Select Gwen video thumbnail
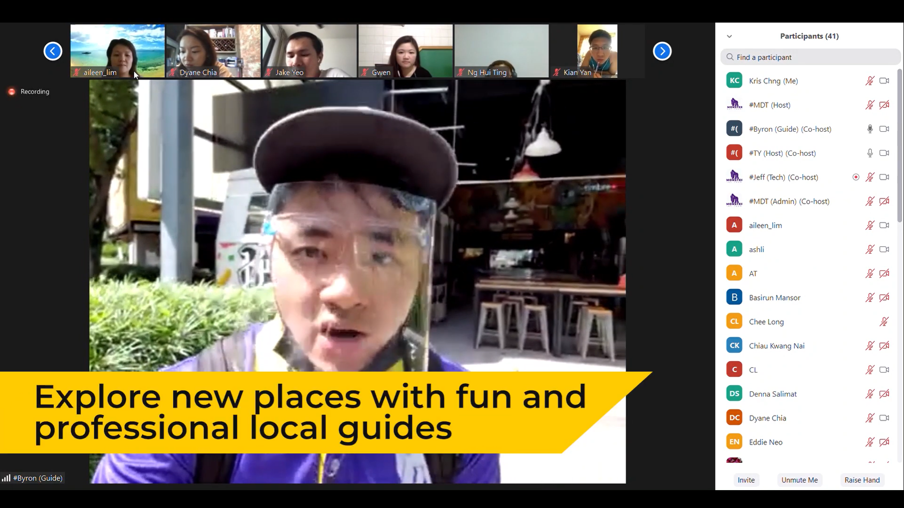The height and width of the screenshot is (508, 904). 406,51
